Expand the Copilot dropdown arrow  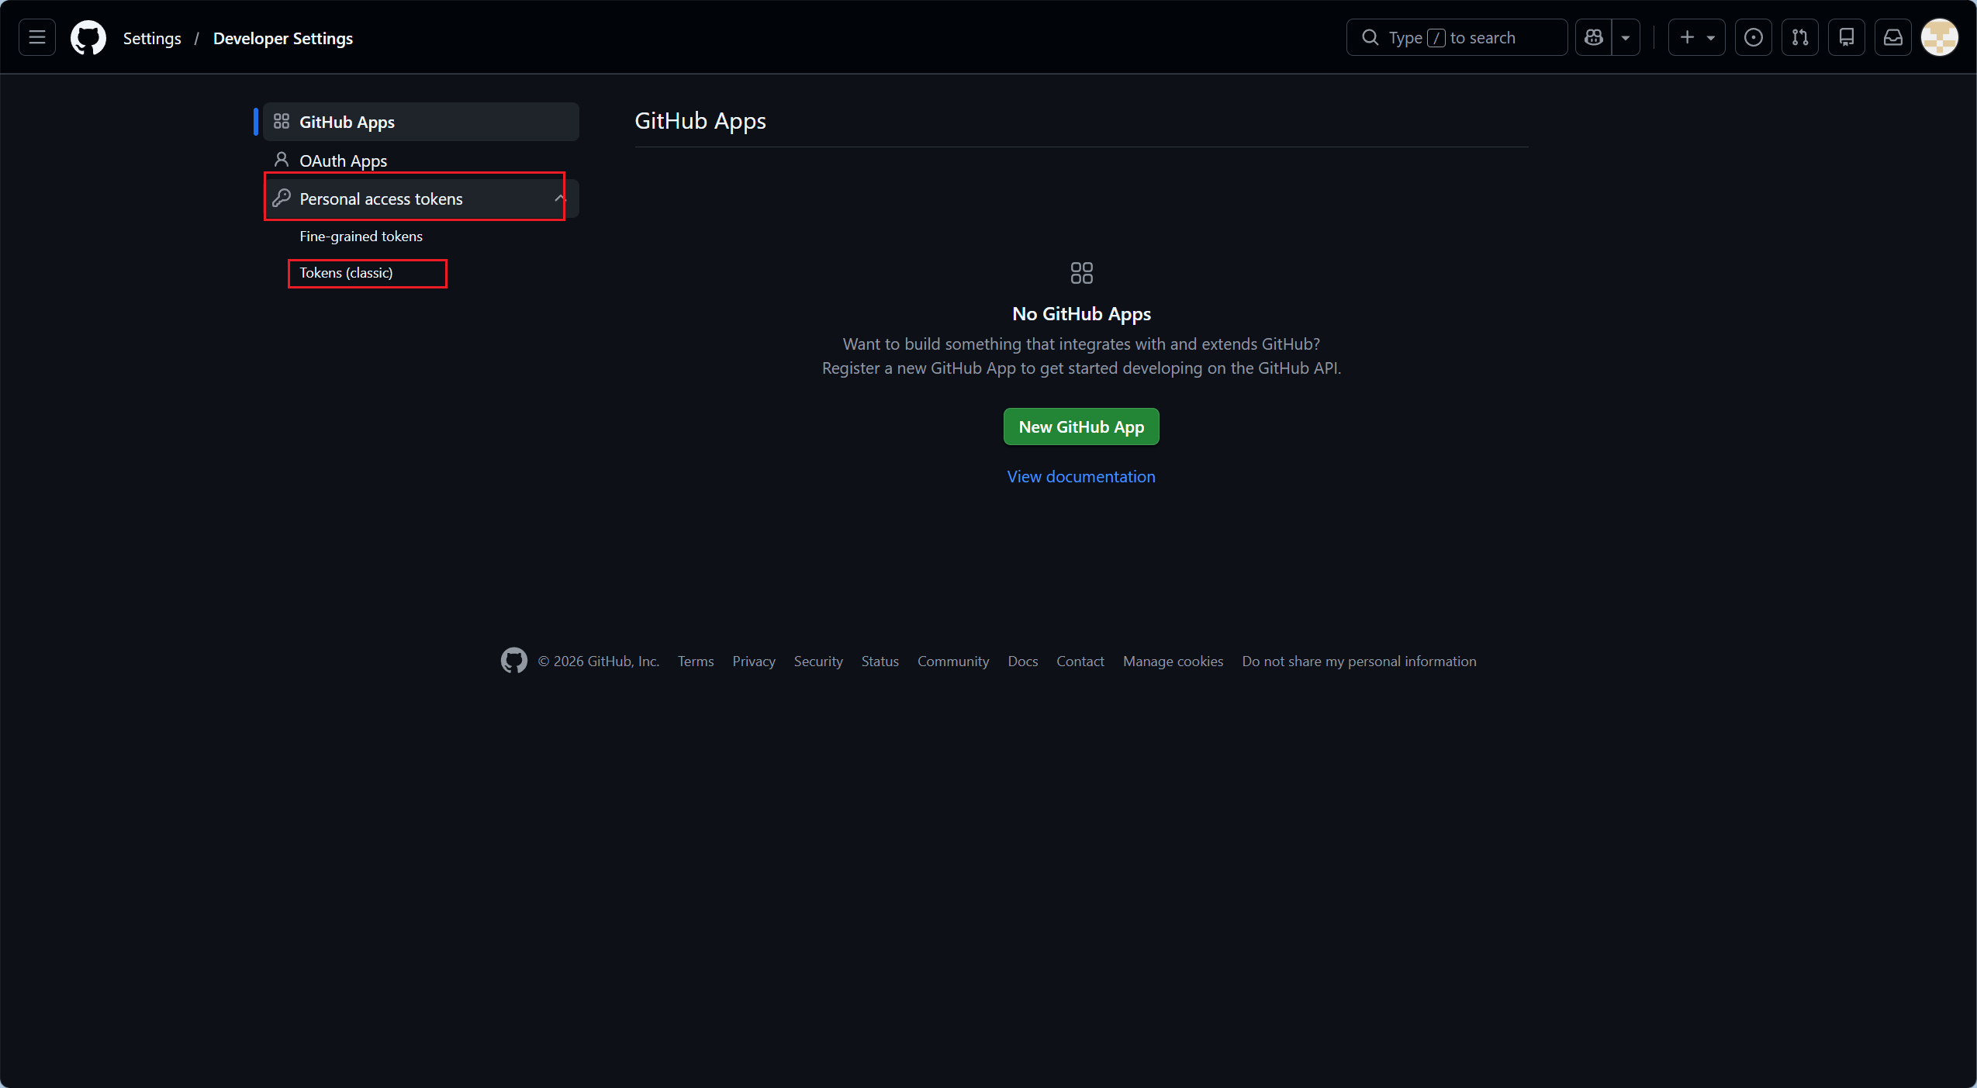coord(1626,37)
